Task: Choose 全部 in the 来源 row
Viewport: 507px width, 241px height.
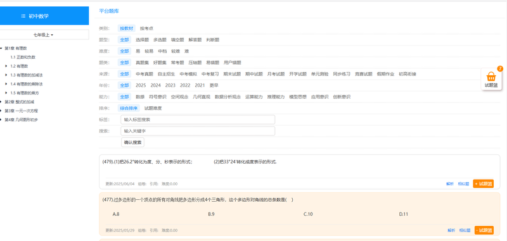Action: [124, 74]
